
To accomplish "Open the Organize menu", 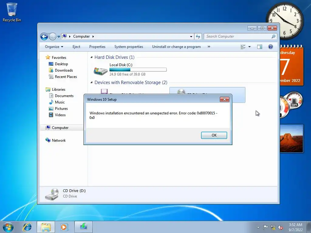I will (54, 47).
